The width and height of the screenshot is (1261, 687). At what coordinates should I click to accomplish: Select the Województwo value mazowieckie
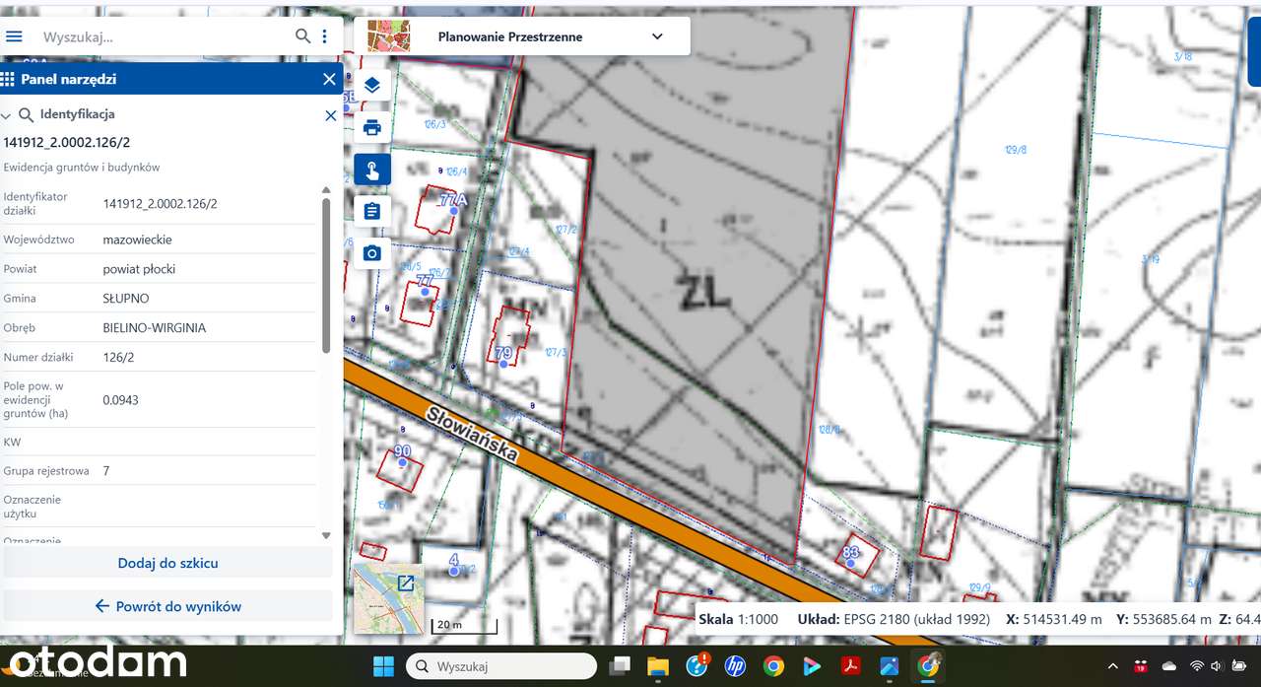coord(137,240)
